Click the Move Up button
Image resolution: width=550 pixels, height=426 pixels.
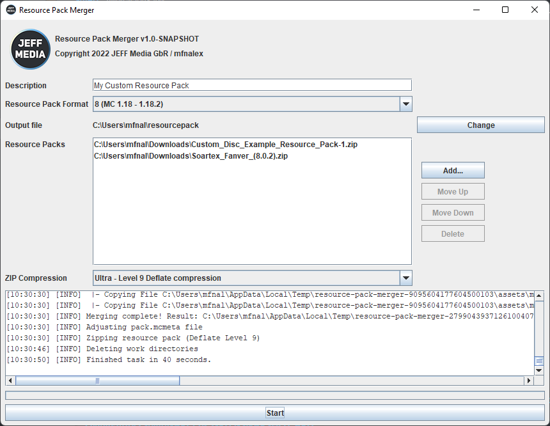click(453, 191)
